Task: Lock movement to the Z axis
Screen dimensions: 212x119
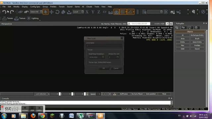Action: pos(99,12)
